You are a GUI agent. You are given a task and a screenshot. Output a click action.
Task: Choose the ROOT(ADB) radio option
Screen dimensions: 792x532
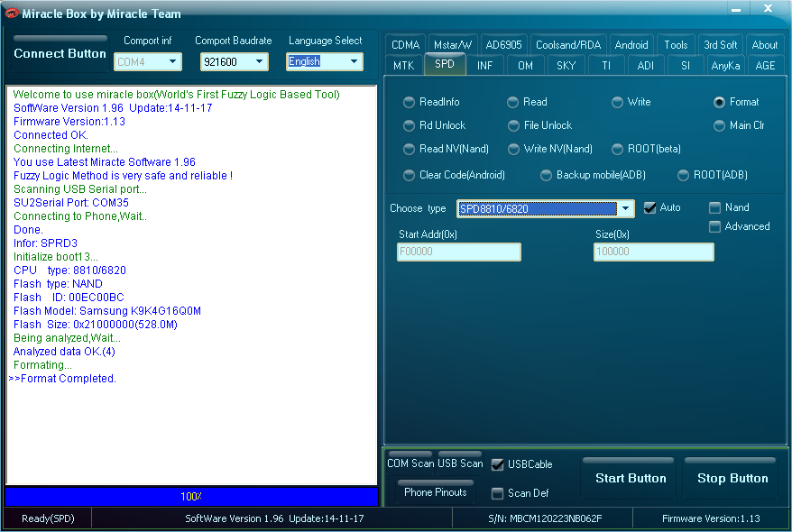point(713,175)
